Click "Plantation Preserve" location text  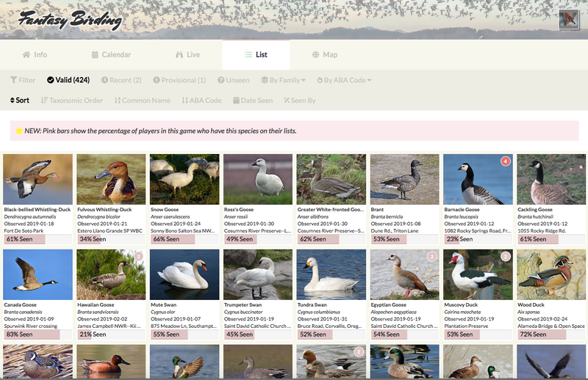466,326
